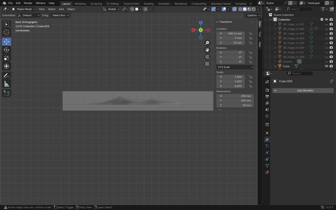This screenshot has height=210, width=336.
Task: Toggle camera view in viewport
Action: coord(207,57)
